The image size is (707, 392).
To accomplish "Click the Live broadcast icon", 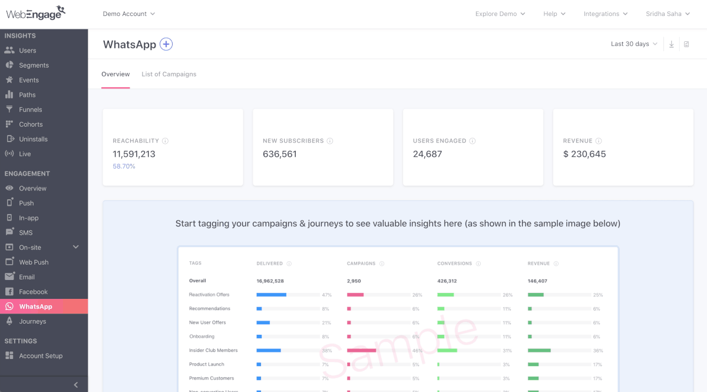I will pos(9,154).
